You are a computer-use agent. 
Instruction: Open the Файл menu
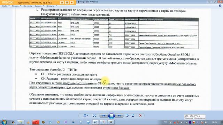click(5, 6)
